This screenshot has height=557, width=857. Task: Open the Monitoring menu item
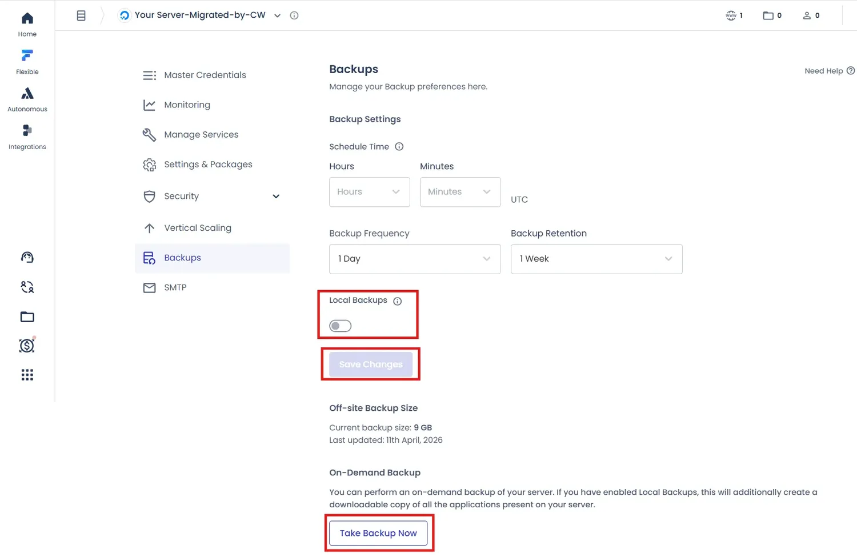click(212, 105)
